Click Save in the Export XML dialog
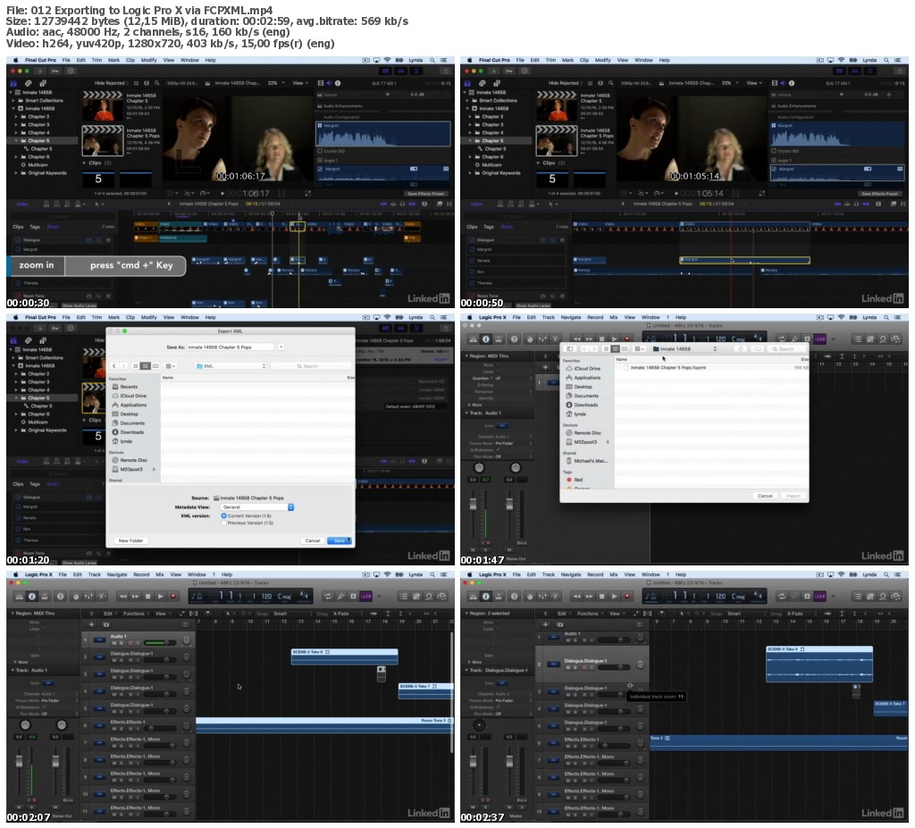This screenshot has height=828, width=915. [339, 541]
